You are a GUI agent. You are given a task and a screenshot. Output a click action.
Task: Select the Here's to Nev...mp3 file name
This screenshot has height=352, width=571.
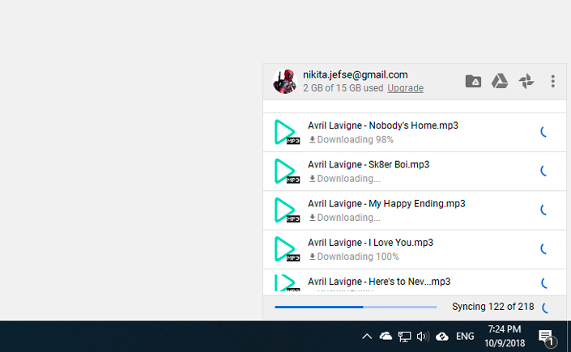coord(379,282)
